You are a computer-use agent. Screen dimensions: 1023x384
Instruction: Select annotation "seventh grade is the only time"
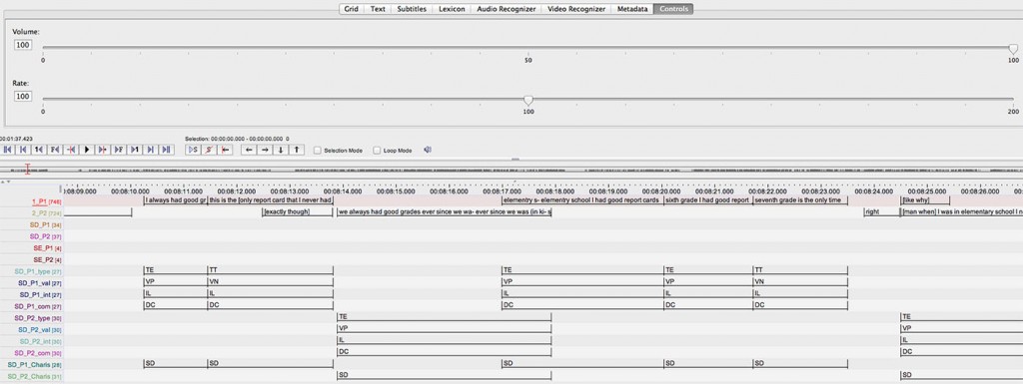[800, 200]
